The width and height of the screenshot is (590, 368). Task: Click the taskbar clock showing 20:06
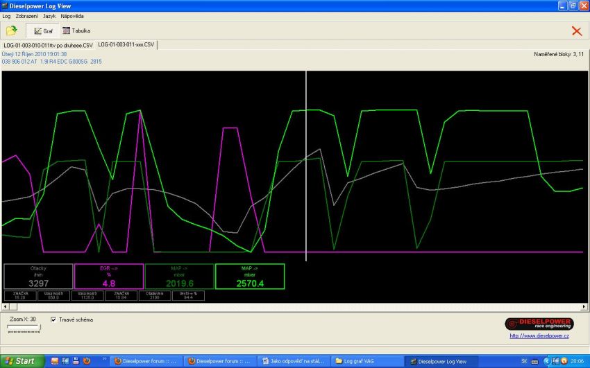coord(578,361)
